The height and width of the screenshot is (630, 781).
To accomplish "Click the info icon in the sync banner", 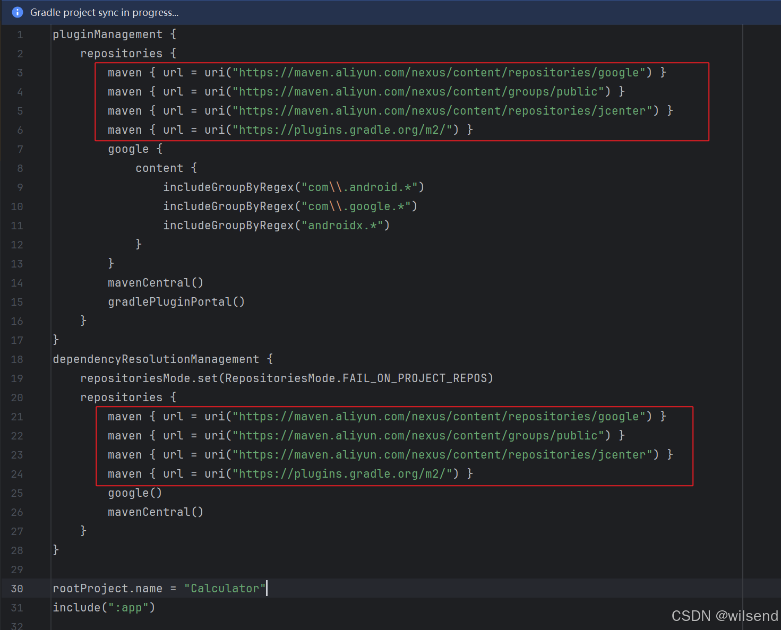I will click(x=18, y=12).
